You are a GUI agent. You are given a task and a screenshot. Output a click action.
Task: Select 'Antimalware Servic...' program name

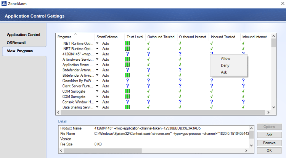78,59
